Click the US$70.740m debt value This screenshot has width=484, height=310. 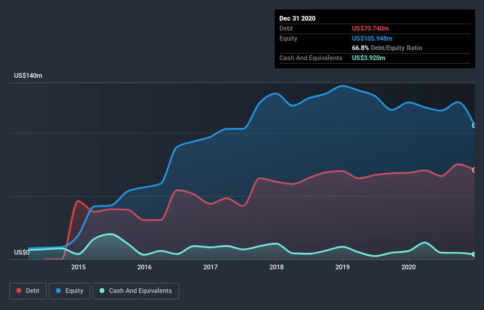[370, 28]
